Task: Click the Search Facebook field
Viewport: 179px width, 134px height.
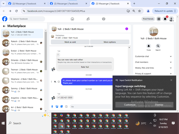Action: 27,19
